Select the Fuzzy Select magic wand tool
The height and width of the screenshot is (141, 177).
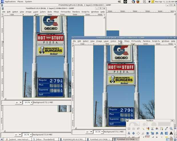(x=143, y=128)
